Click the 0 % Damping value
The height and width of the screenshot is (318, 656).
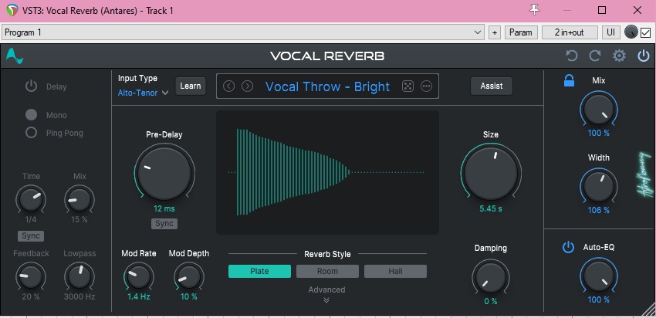(491, 301)
